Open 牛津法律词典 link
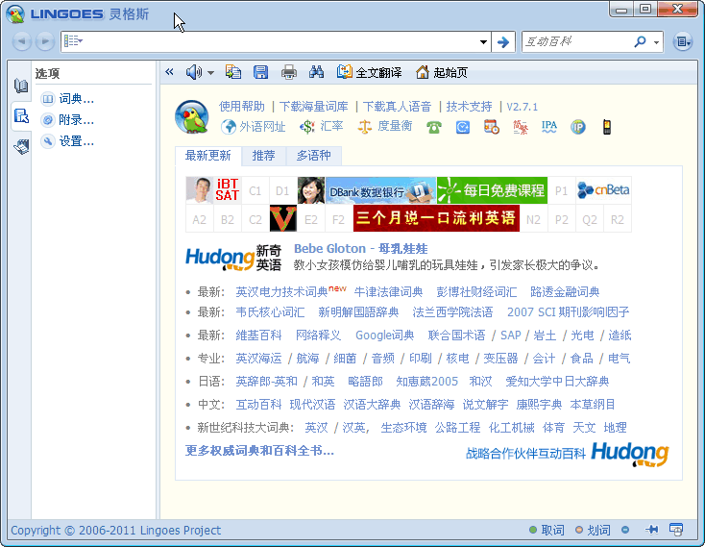Image resolution: width=705 pixels, height=547 pixels. click(x=388, y=292)
